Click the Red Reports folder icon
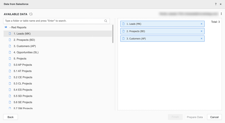This screenshot has height=123, width=225. [x=6, y=27]
